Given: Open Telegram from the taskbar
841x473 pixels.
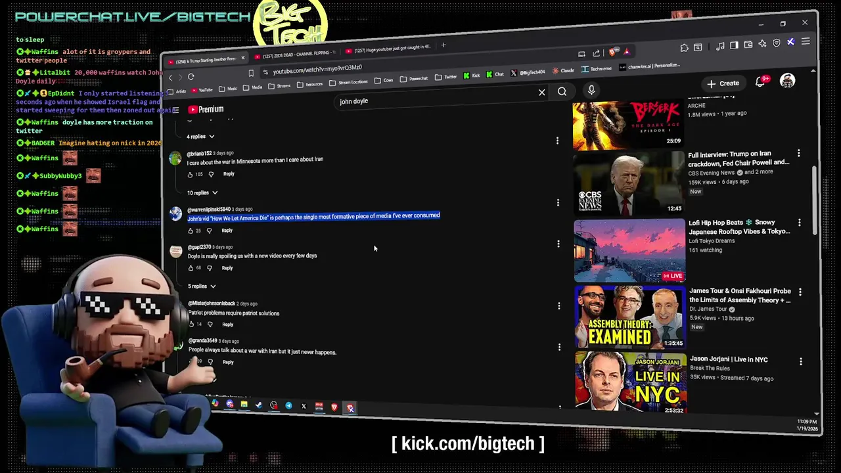Looking at the screenshot, I should [288, 405].
